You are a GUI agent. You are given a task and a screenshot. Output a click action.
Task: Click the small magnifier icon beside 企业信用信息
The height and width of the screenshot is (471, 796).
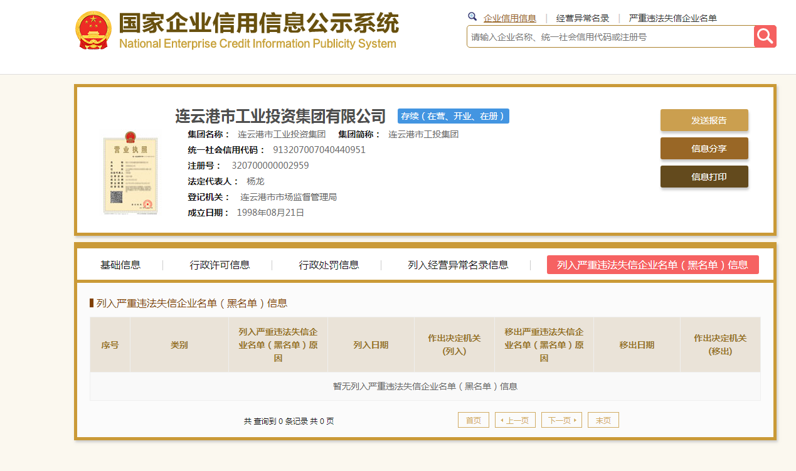pos(472,17)
